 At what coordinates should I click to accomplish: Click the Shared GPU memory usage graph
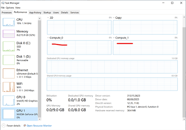112,84
